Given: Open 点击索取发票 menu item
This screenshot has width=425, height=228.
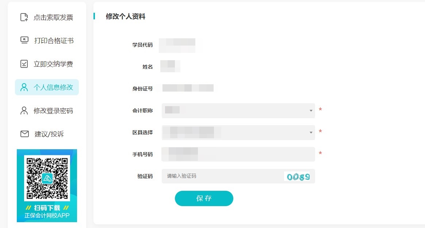Looking at the screenshot, I should tap(53, 17).
